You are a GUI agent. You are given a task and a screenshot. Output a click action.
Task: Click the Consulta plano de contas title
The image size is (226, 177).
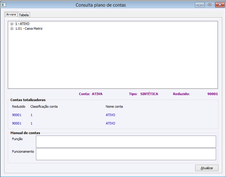101,5
